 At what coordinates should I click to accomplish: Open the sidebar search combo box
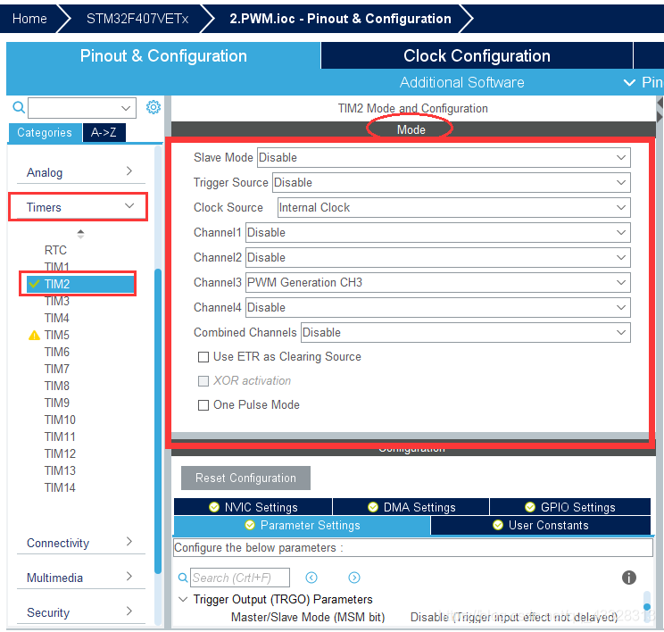82,108
